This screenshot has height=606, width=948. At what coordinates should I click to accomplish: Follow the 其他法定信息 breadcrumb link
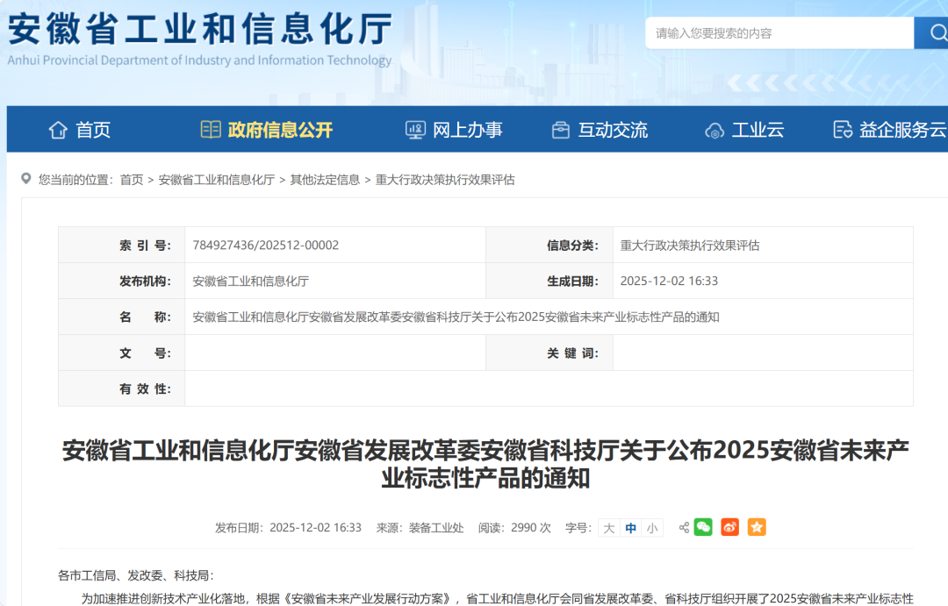coord(325,180)
